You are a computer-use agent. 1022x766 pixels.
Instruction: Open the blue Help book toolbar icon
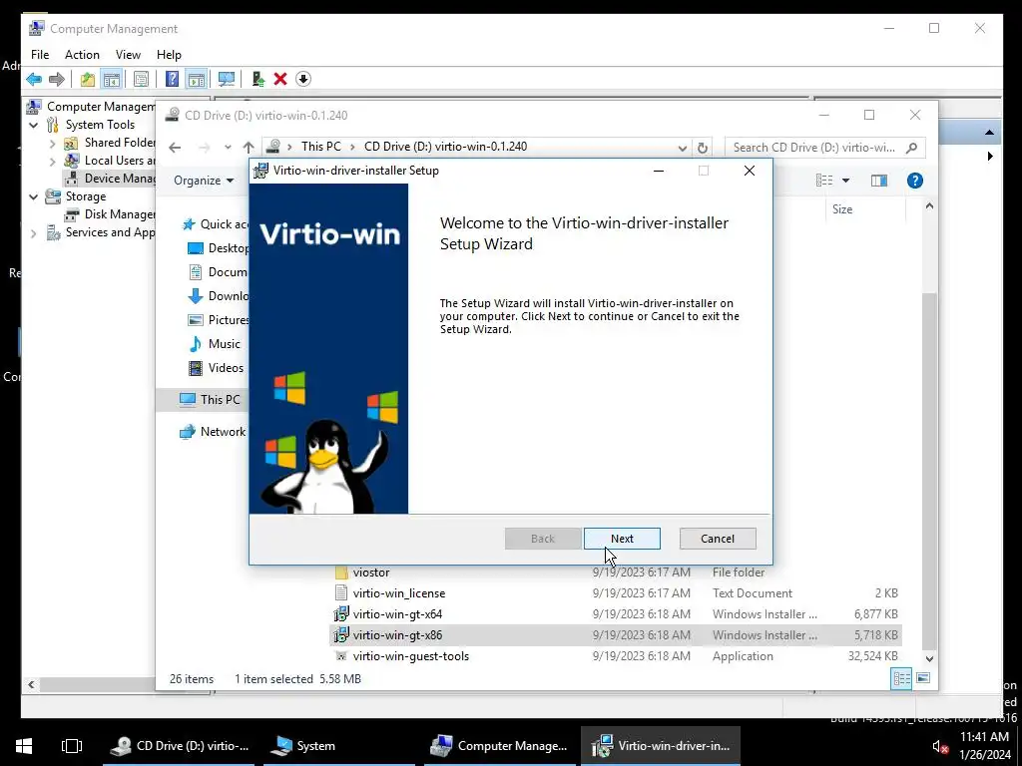click(x=172, y=80)
